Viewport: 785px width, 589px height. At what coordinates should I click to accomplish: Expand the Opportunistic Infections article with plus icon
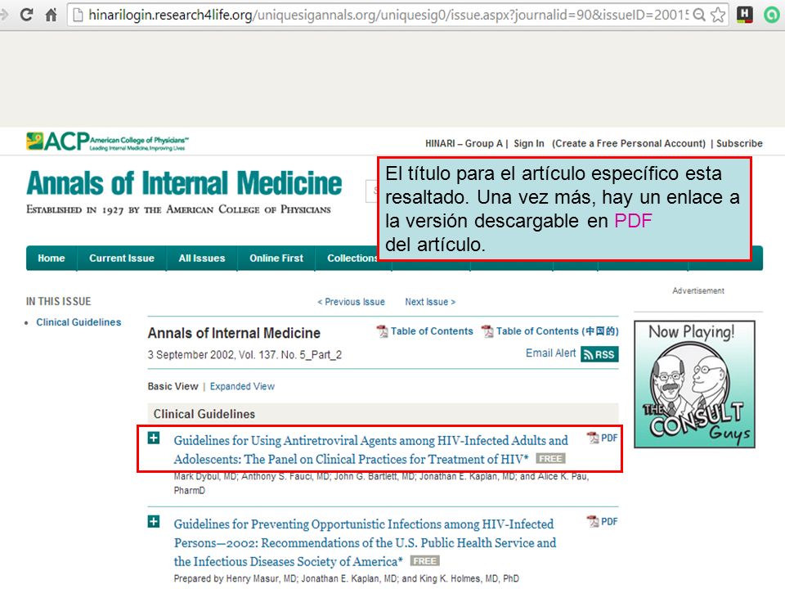(154, 522)
